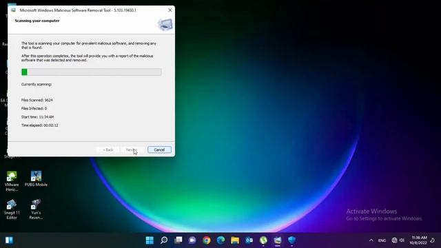Cancel the malicious software scan
The height and width of the screenshot is (248, 441).
point(159,150)
